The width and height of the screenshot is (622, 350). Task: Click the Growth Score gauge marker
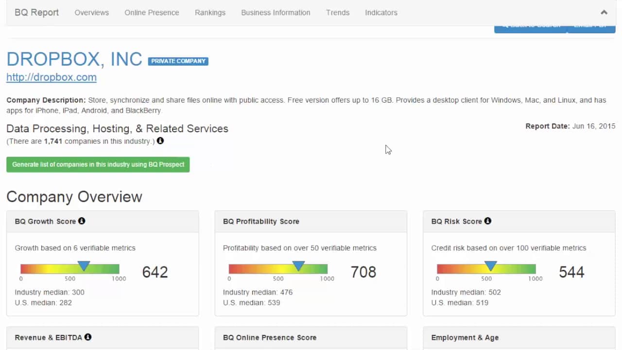point(84,266)
